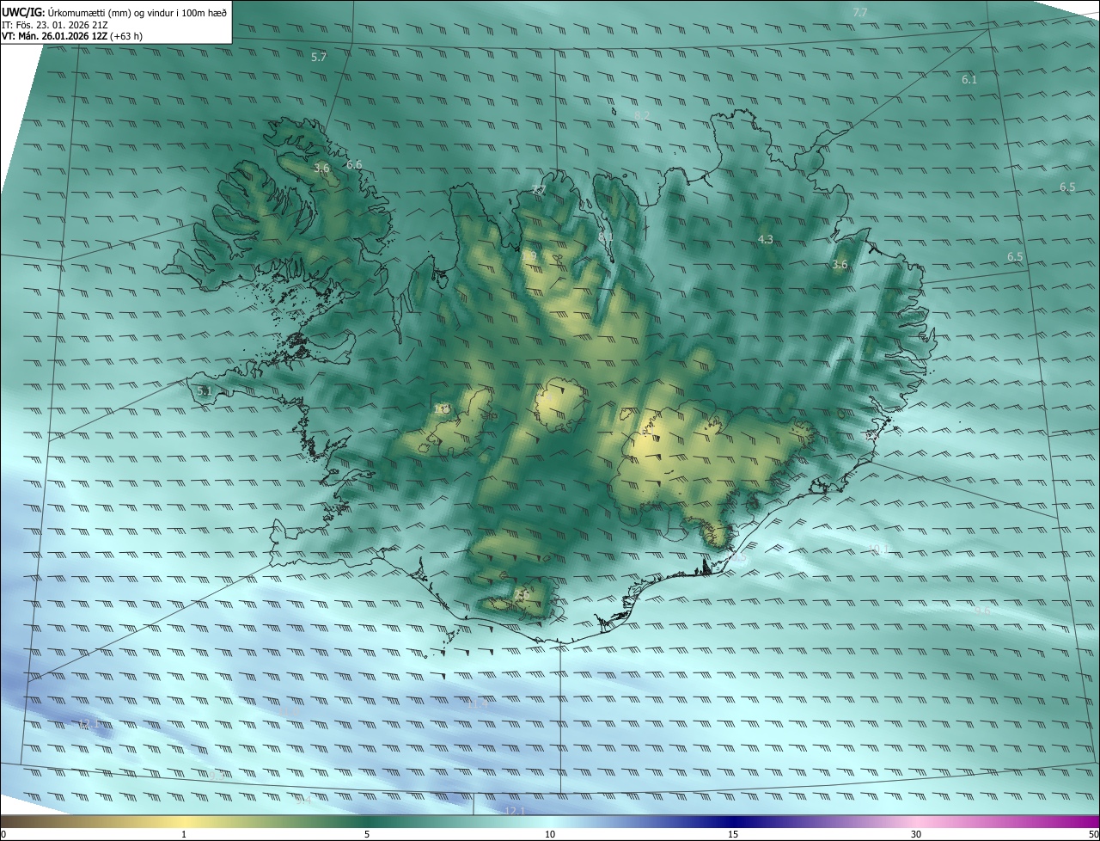1100x841 pixels.
Task: Select the 8.2 value label off the north coast
Action: (642, 115)
